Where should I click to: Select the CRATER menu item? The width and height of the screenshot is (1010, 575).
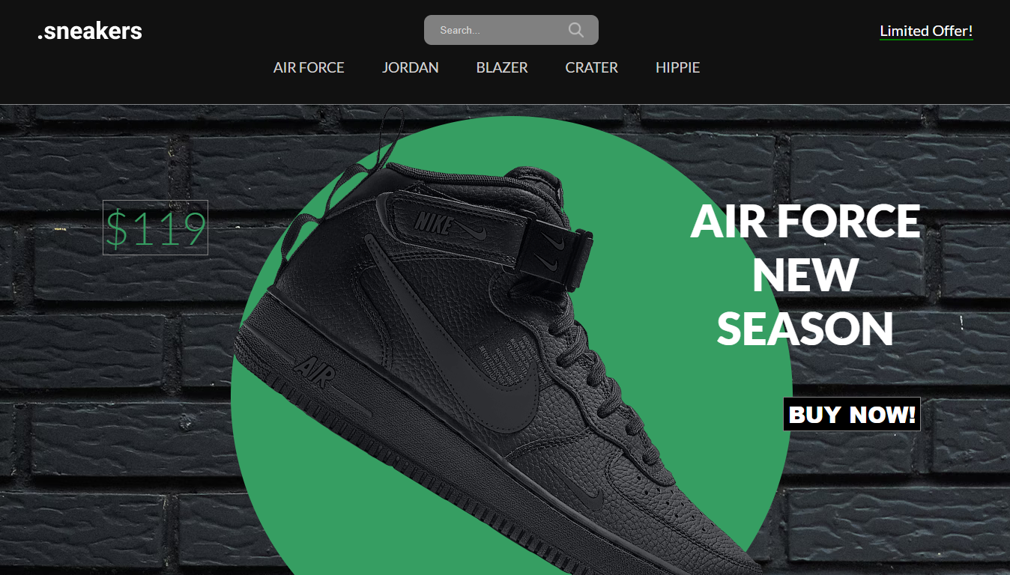[592, 67]
